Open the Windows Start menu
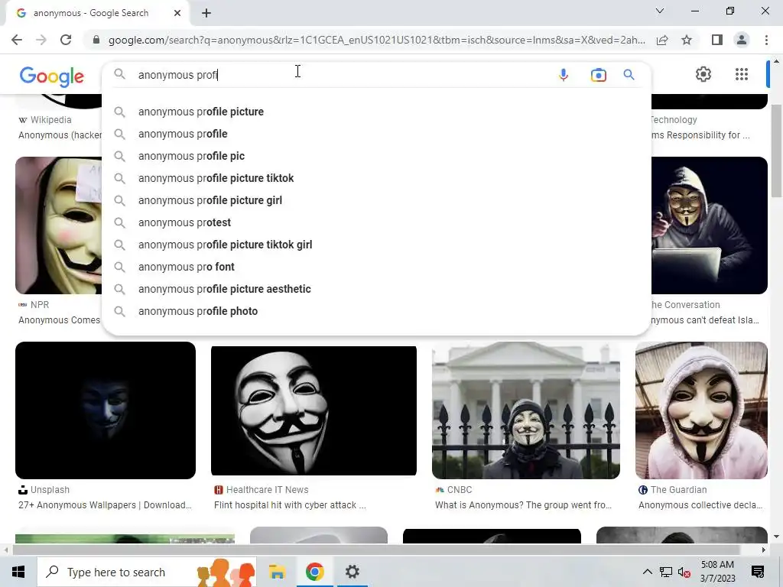783x587 pixels. (x=18, y=572)
